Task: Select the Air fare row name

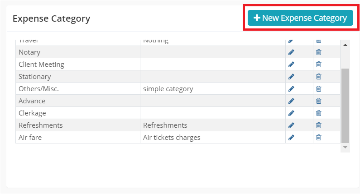Action: [30, 138]
